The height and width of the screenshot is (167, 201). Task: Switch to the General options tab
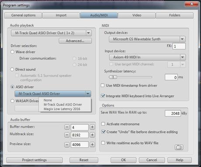(x=23, y=15)
